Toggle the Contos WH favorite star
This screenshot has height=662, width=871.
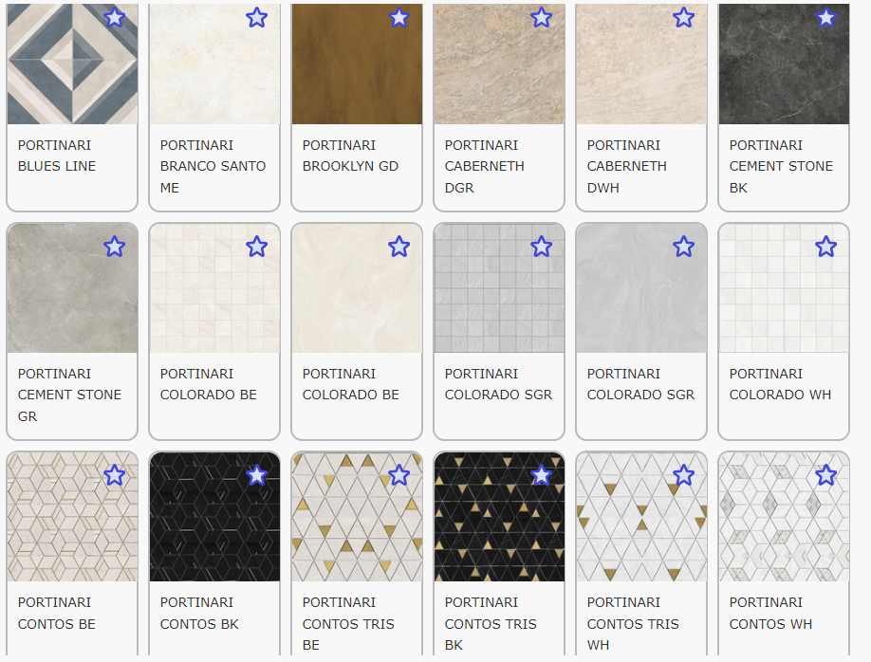pos(825,475)
